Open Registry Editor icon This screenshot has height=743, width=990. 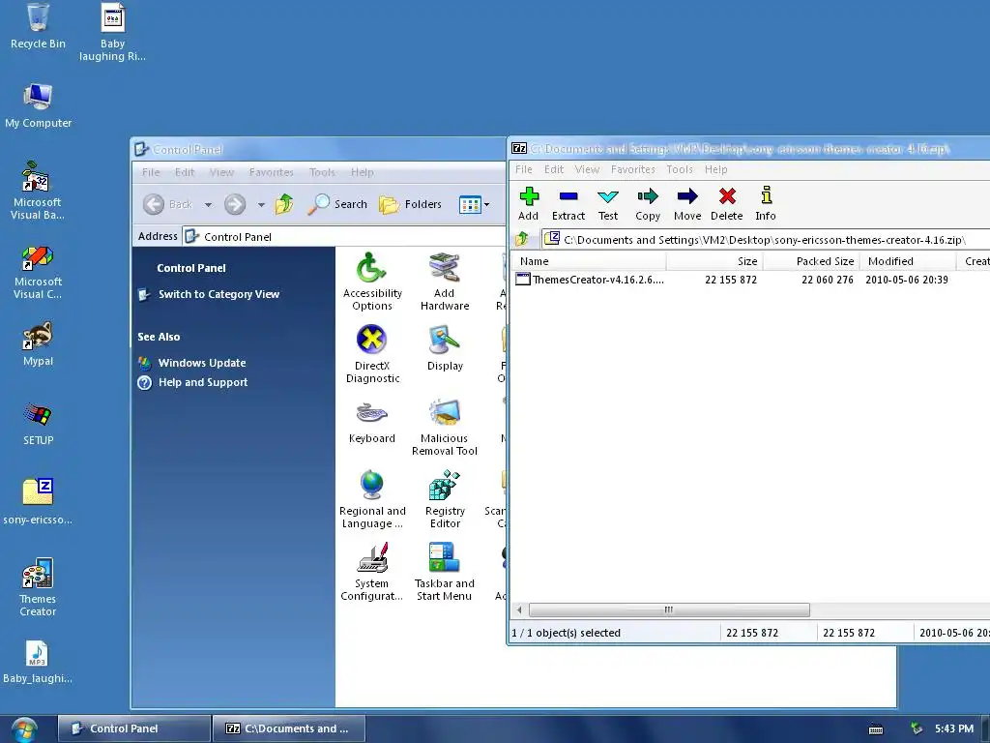(445, 500)
